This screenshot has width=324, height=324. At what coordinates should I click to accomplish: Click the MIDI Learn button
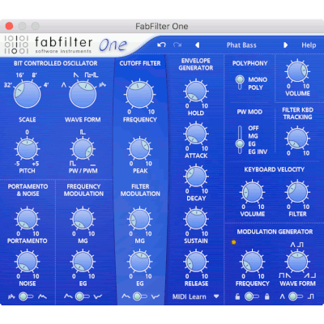(189, 296)
